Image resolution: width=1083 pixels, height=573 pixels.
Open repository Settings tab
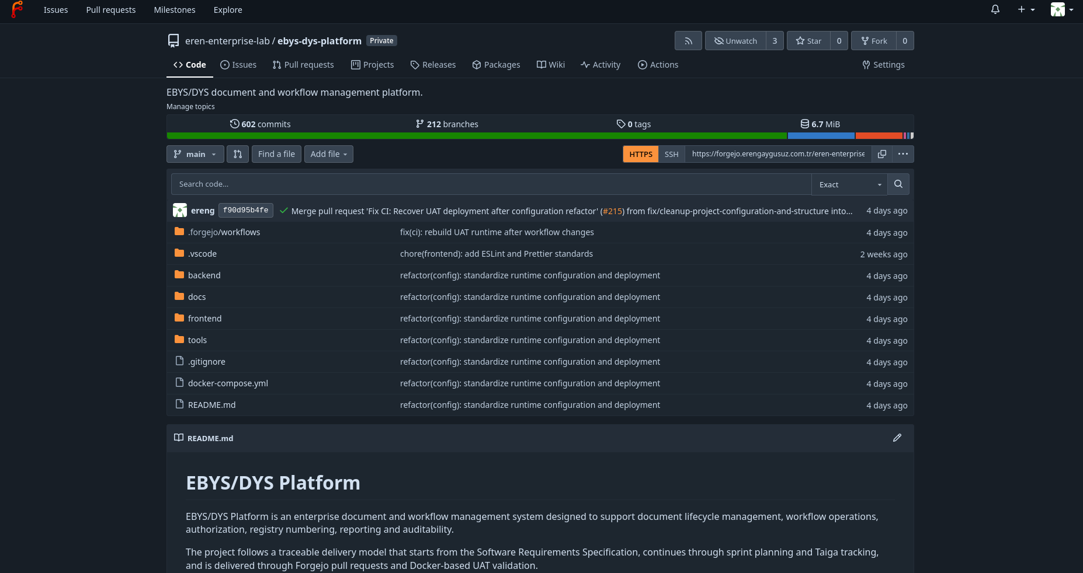[883, 65]
